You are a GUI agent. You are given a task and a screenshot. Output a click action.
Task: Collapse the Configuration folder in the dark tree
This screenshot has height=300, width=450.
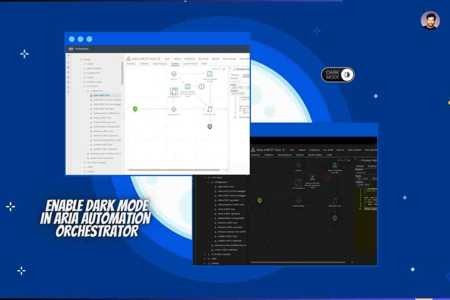(208, 182)
